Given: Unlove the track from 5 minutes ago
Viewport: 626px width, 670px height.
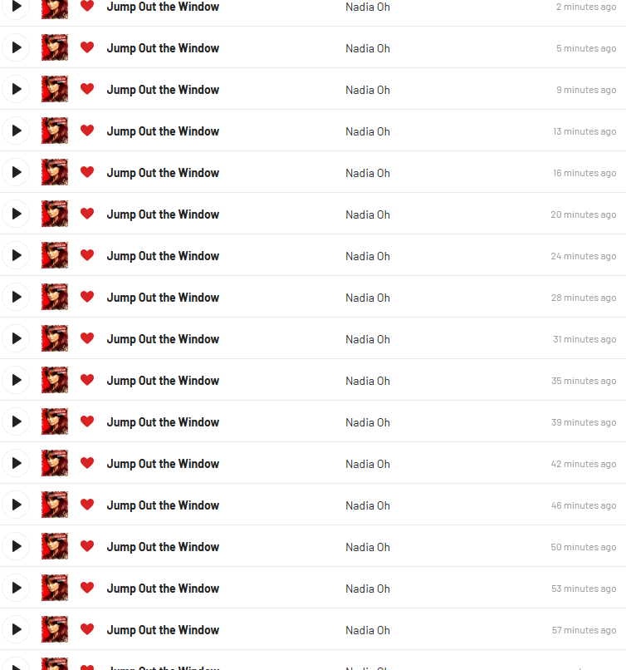Looking at the screenshot, I should 87,47.
